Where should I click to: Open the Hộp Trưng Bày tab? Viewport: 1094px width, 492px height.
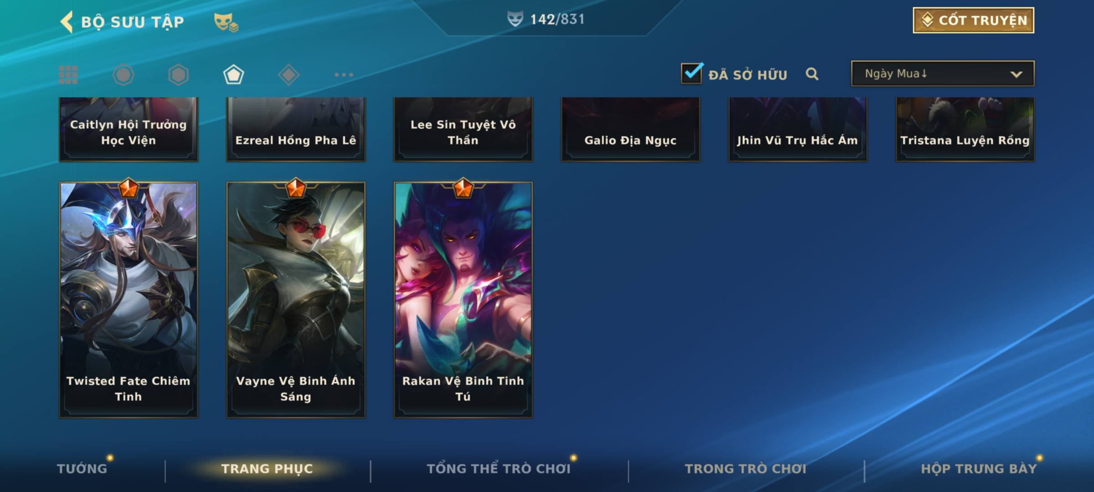click(x=979, y=468)
